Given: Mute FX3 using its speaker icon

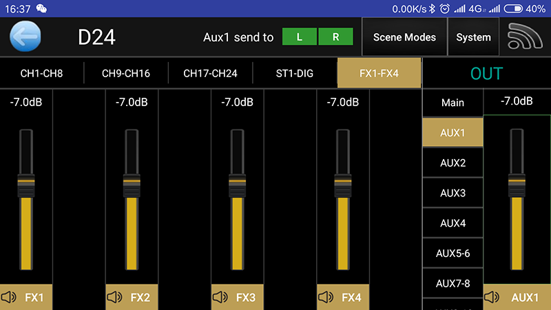Looking at the screenshot, I should point(220,298).
